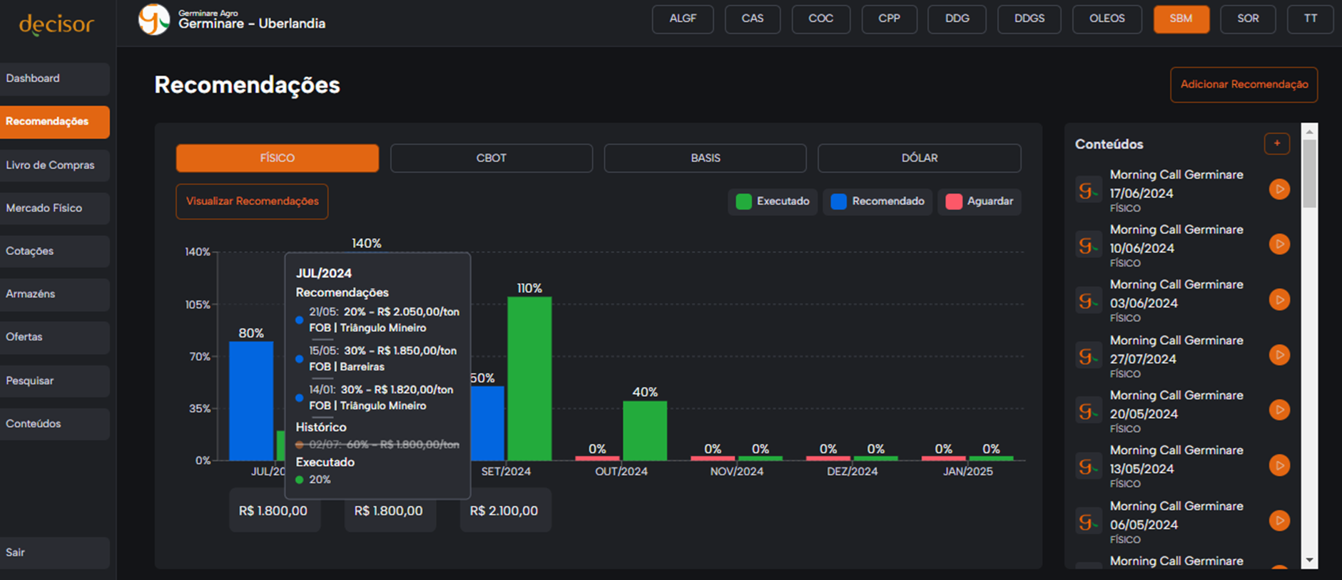
Task: Click pink Aguardar legend swatch
Action: click(x=954, y=202)
